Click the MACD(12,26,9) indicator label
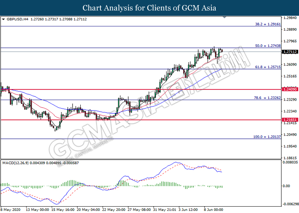 click(x=17, y=163)
